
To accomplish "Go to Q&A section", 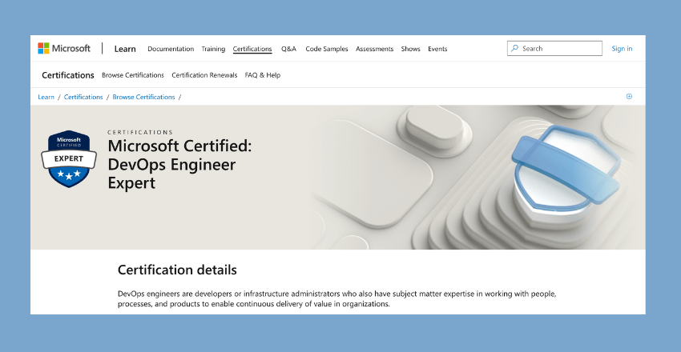I will (288, 49).
